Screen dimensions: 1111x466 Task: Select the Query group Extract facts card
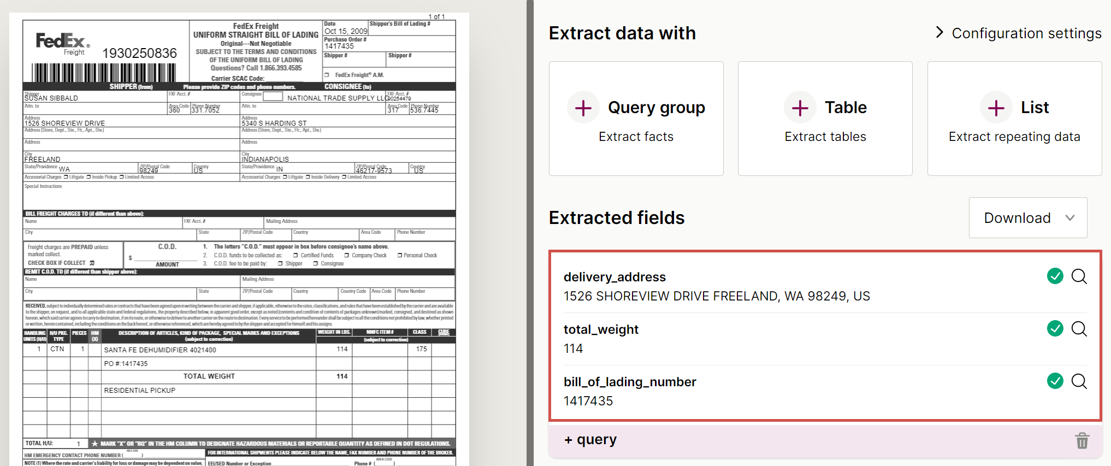(636, 119)
